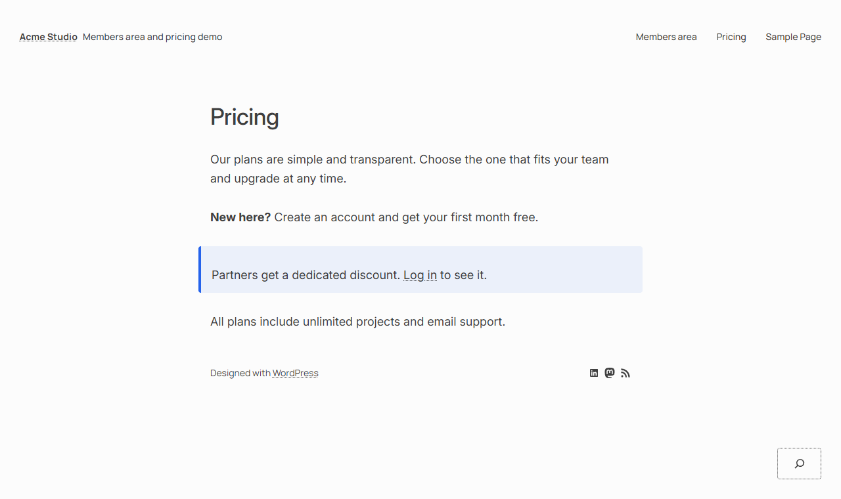841x499 pixels.
Task: Click the site tagline about members area
Action: pyautogui.click(x=152, y=37)
